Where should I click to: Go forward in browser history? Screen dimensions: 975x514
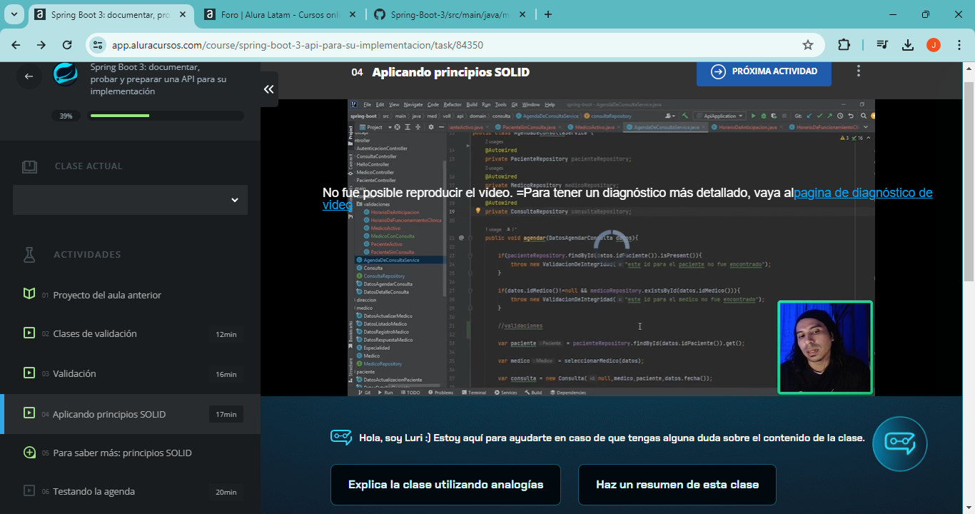point(41,45)
